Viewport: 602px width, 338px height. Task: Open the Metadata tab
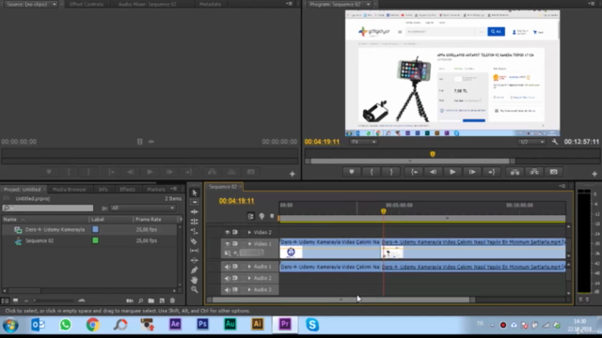point(210,4)
